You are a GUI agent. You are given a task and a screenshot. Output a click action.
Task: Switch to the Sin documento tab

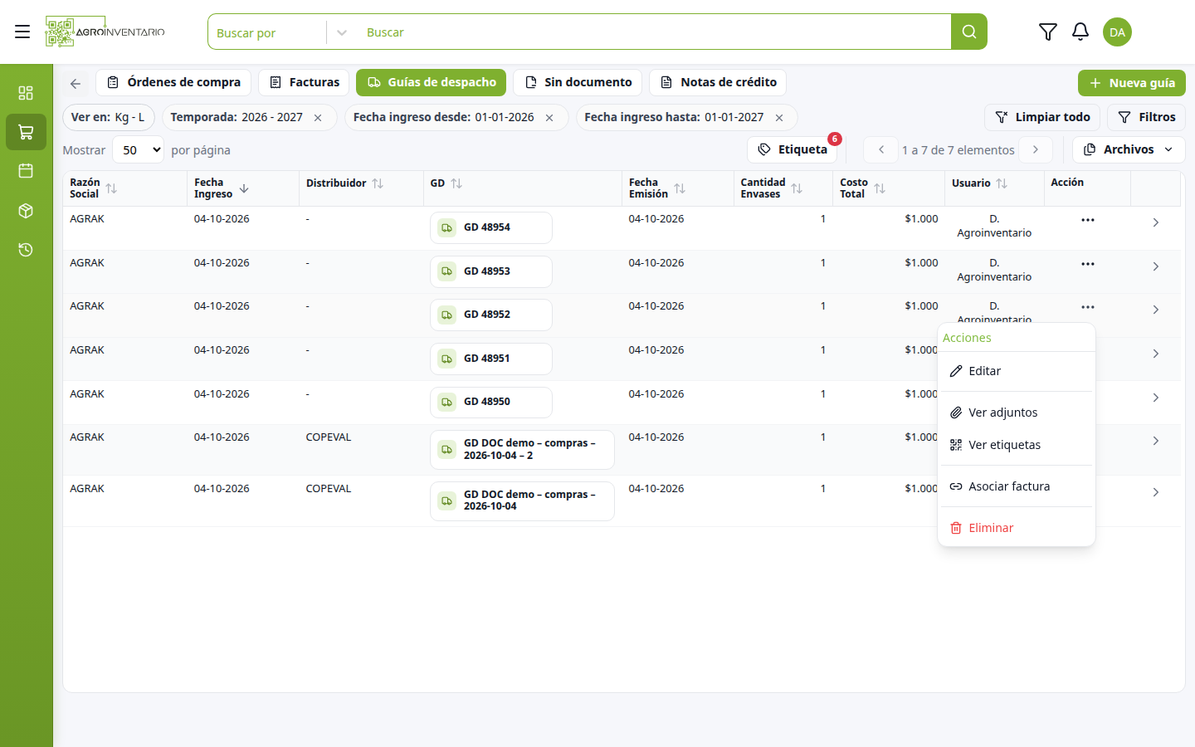578,82
